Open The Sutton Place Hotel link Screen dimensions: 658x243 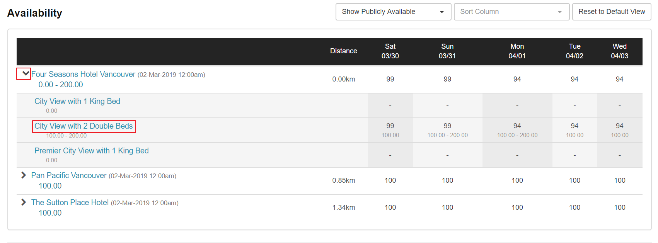70,202
